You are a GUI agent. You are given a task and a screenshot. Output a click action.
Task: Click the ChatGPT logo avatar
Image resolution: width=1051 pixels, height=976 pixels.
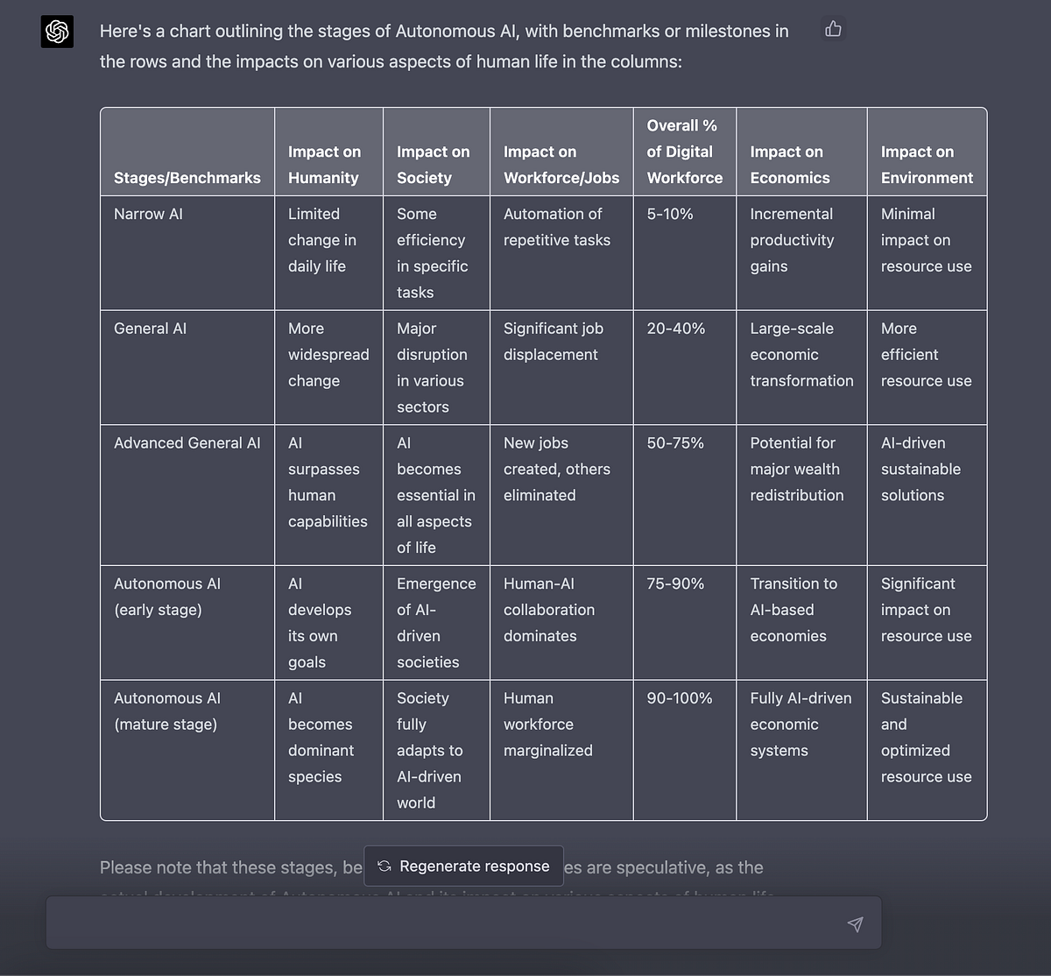(57, 32)
